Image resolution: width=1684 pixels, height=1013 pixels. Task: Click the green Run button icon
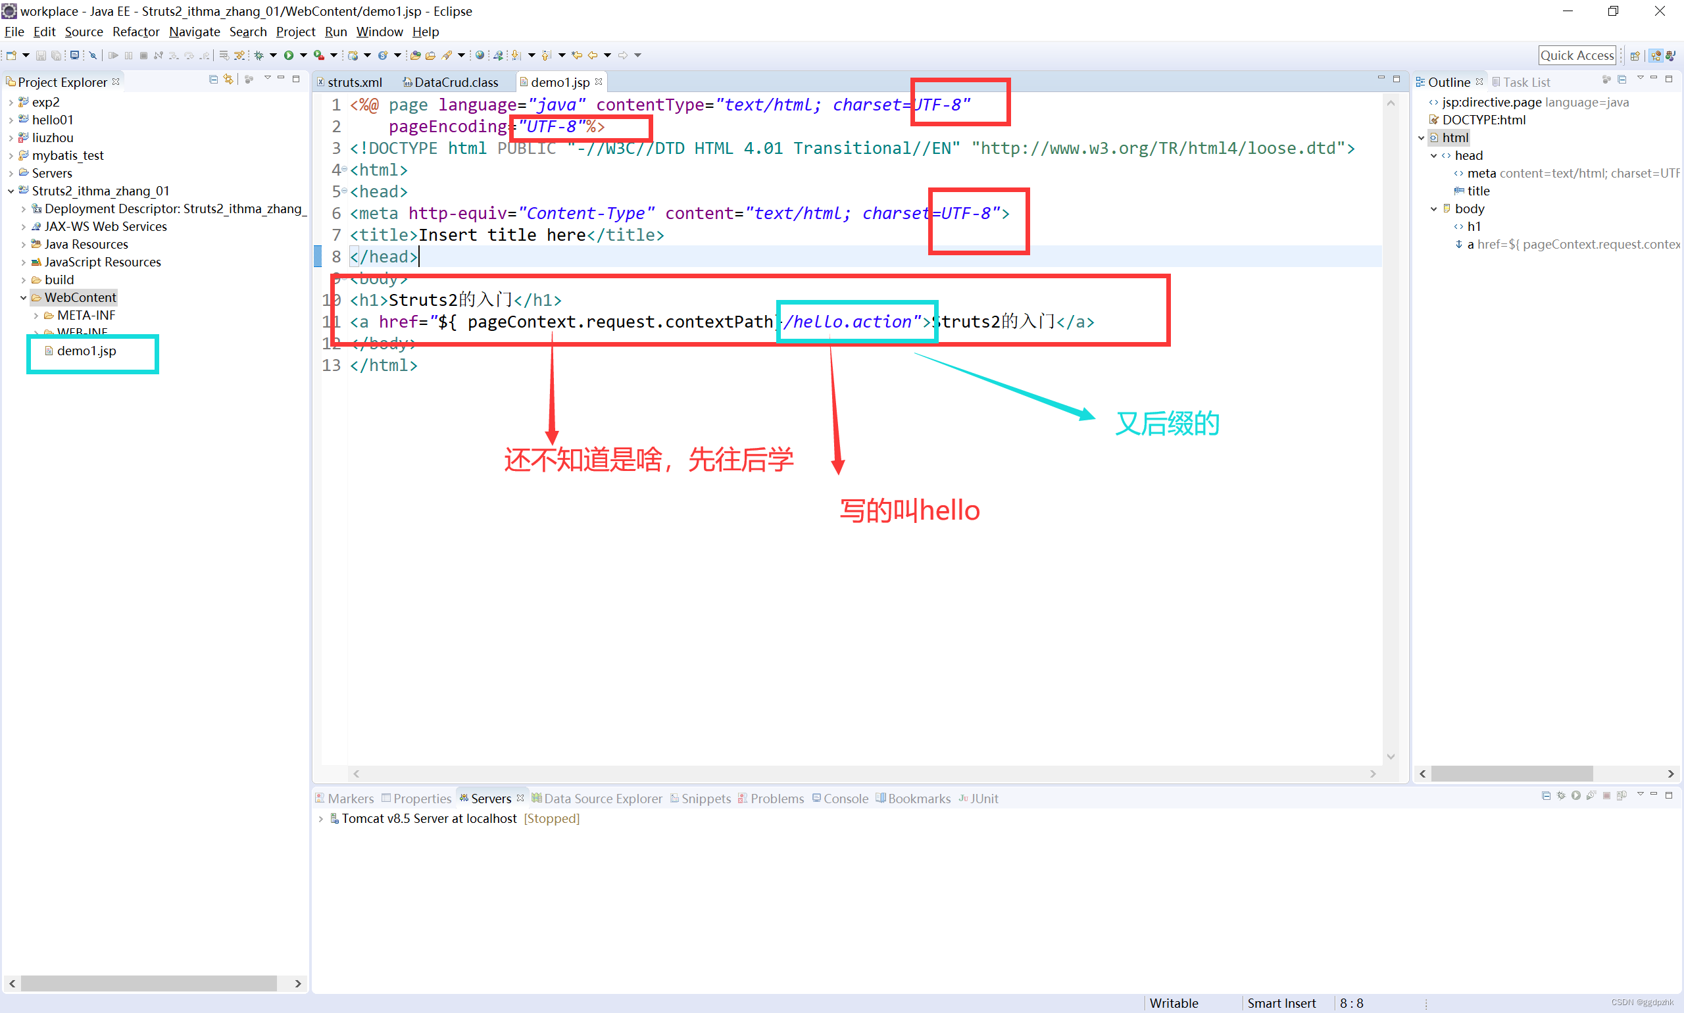289,55
